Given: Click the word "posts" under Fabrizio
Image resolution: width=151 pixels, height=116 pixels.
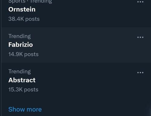Looking at the screenshot, I should 31,55.
